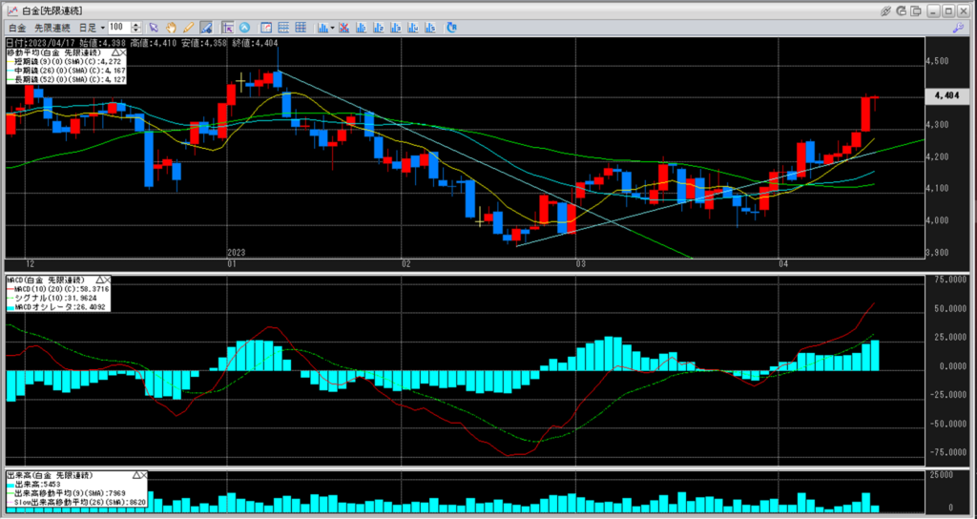Expand the indicator dropdown arrow

(x=333, y=28)
